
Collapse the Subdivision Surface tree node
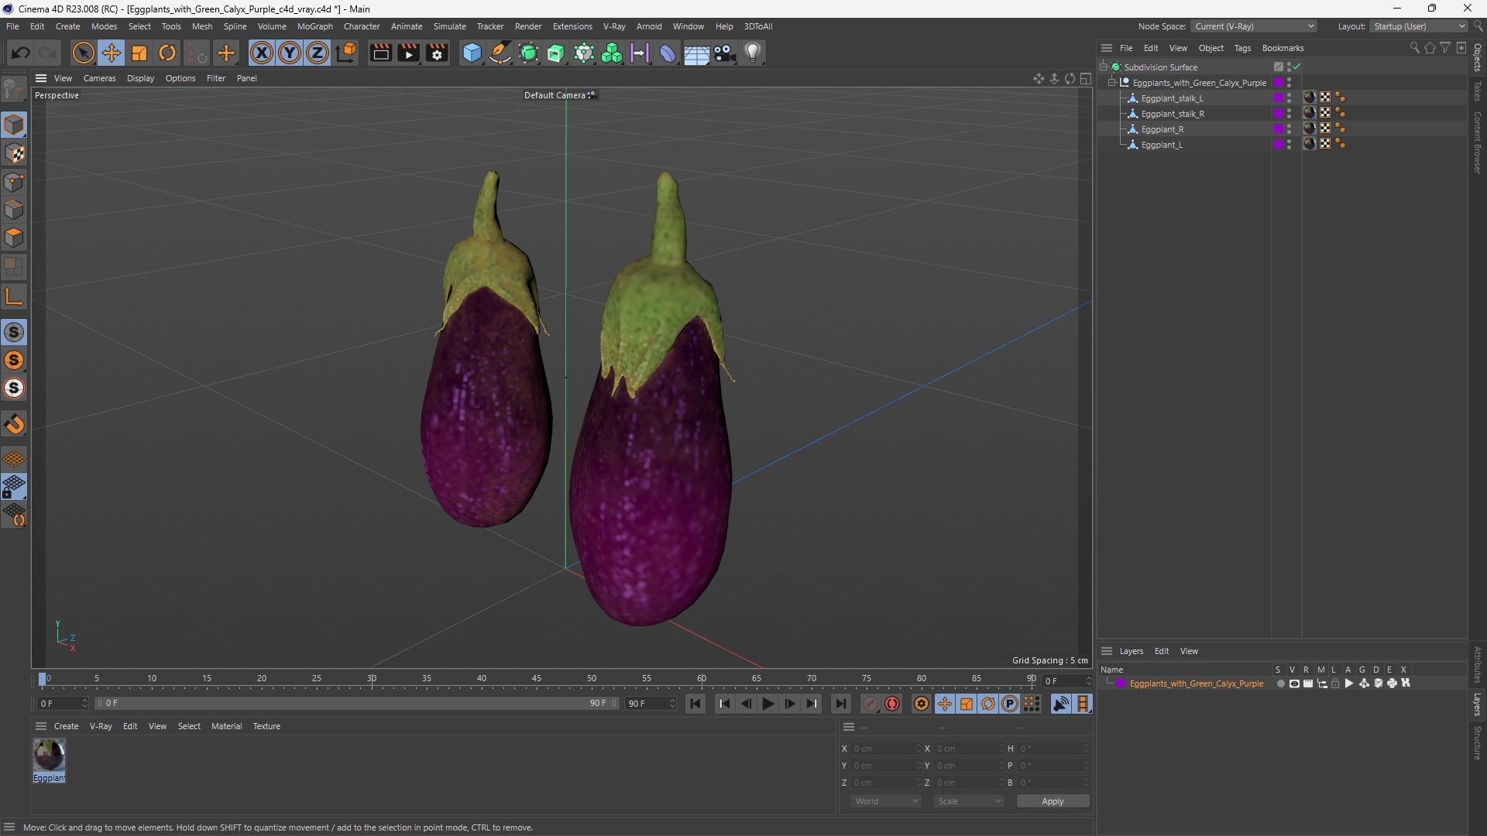click(1104, 67)
